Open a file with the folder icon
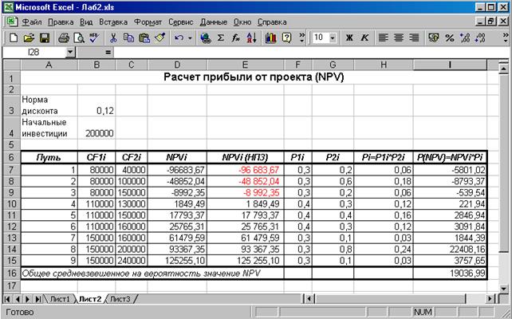Viewport: 512px width, 319px height. point(29,37)
